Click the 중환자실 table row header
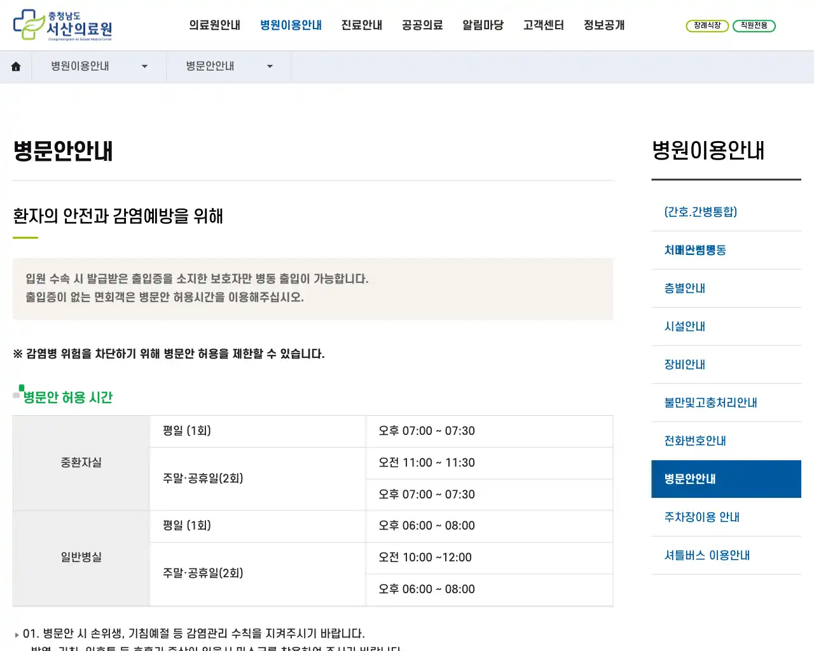Screen dimensions: 814x651 81,463
